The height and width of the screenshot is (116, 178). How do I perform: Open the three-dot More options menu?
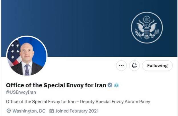tap(121, 66)
